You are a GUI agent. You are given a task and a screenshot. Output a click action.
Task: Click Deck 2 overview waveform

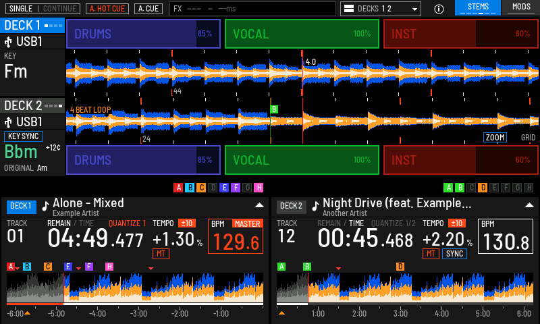coord(405,288)
